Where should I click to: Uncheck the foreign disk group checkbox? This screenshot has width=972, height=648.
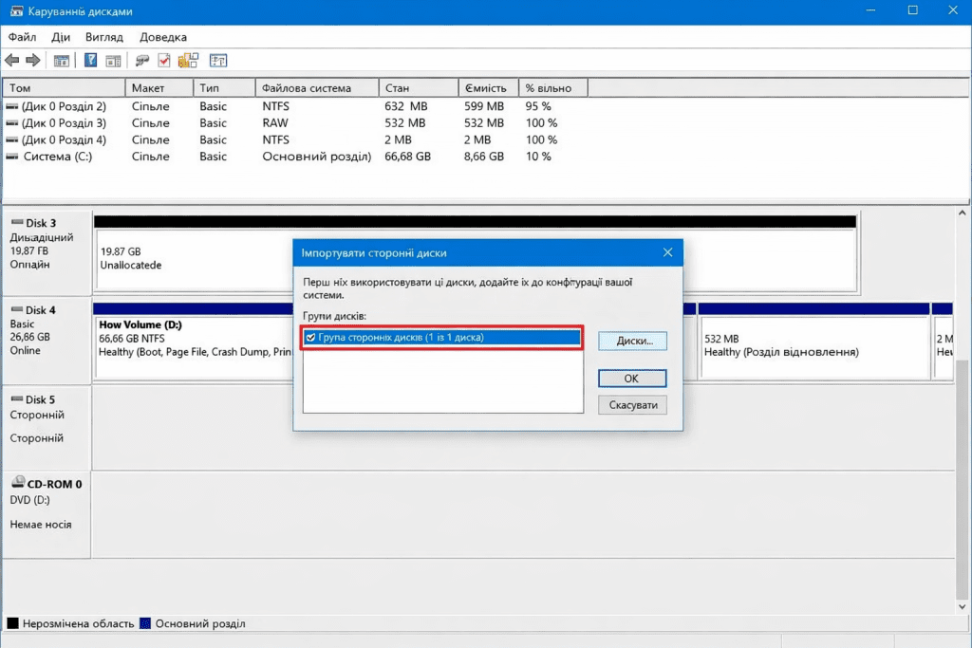coord(310,337)
